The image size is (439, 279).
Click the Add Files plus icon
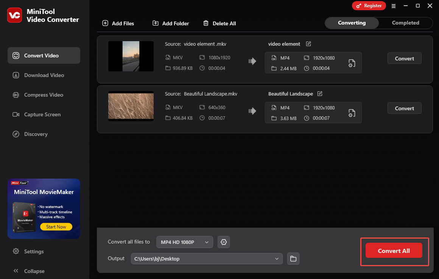(105, 23)
